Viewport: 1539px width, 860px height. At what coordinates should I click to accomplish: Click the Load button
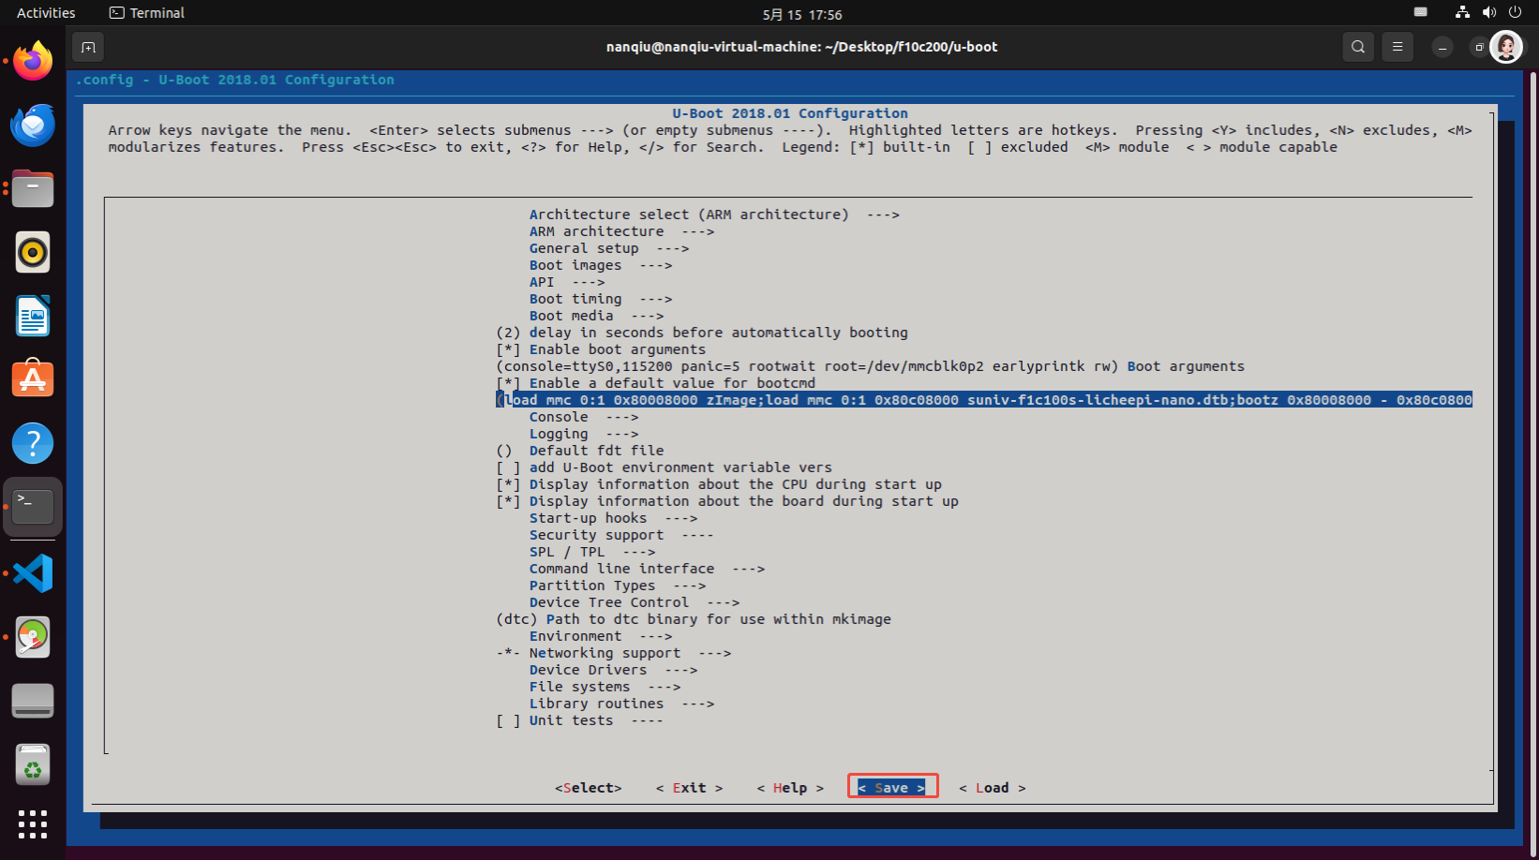coord(993,788)
